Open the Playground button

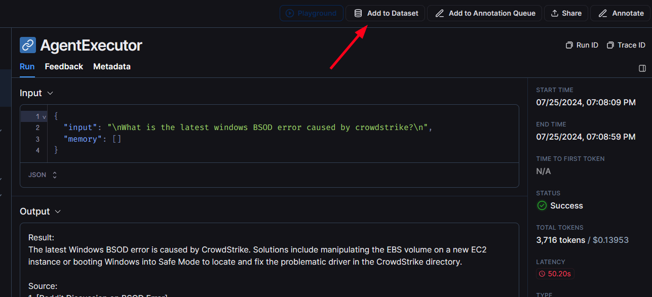(311, 13)
